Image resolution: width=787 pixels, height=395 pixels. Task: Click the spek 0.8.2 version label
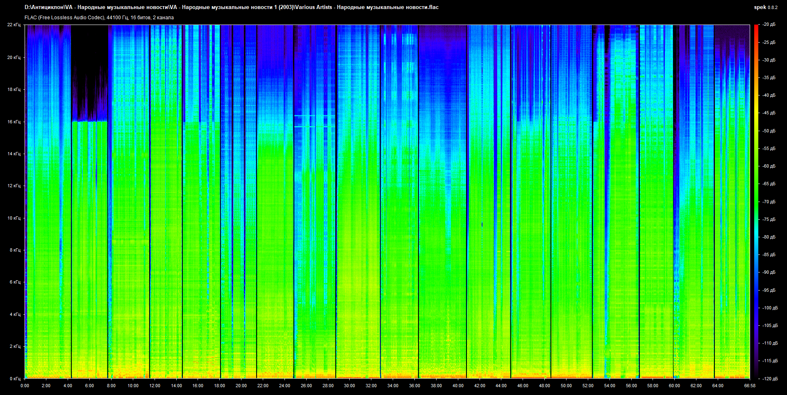(765, 7)
